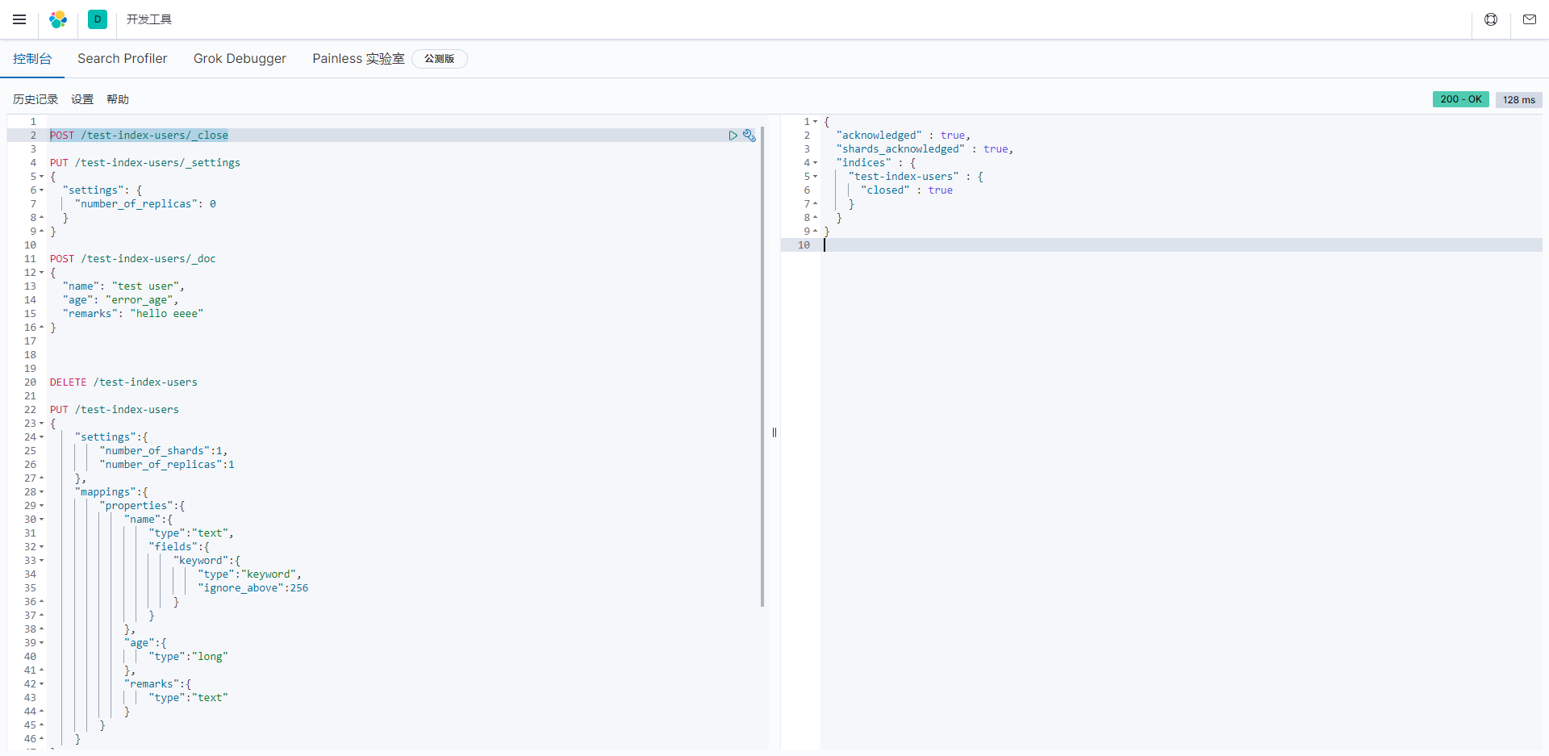Click the panel resize handle between editors

pos(774,432)
